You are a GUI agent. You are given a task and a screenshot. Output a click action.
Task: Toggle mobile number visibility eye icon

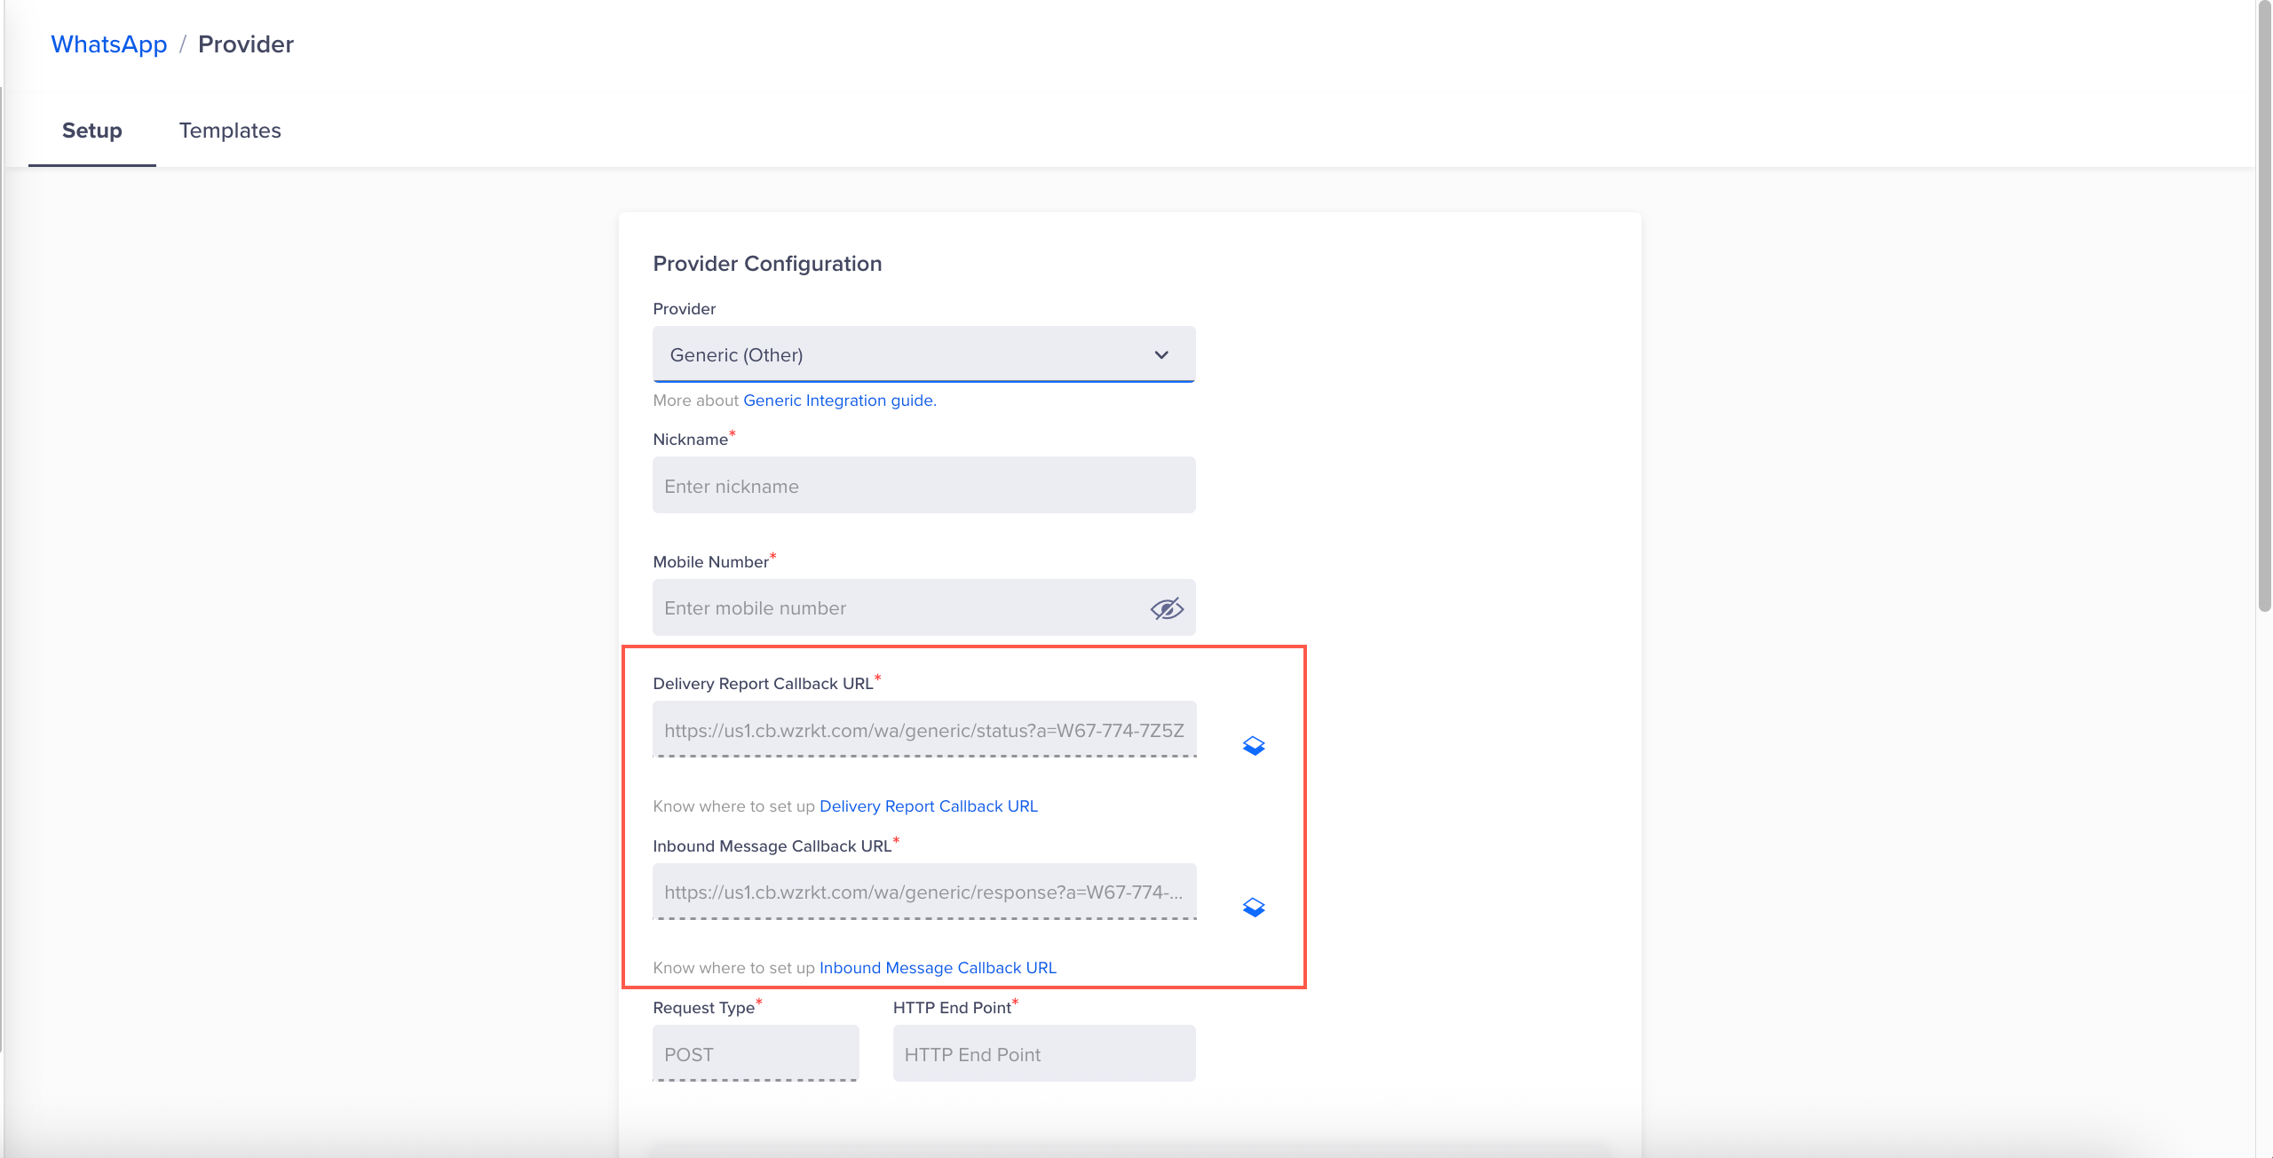click(x=1166, y=608)
